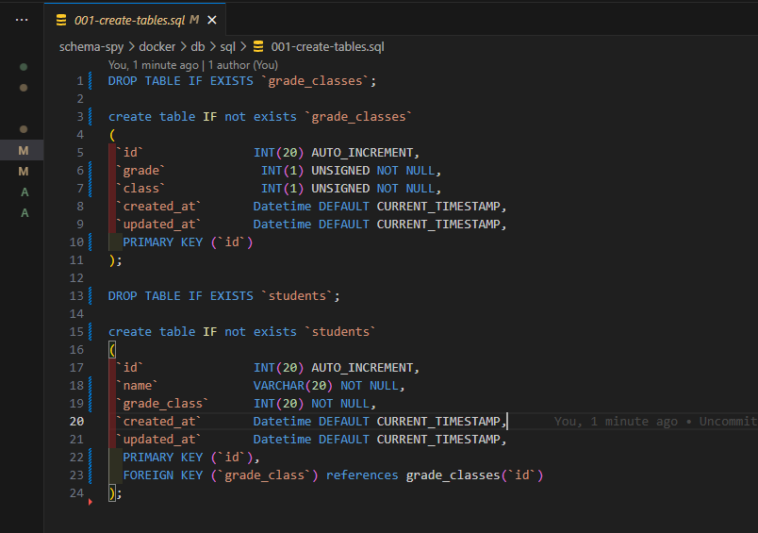Click 'references' keyword on line 23
The image size is (758, 533).
pyautogui.click(x=362, y=475)
